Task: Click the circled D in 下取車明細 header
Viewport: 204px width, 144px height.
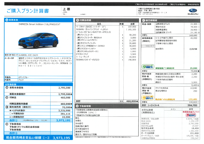Action: tap(77, 106)
